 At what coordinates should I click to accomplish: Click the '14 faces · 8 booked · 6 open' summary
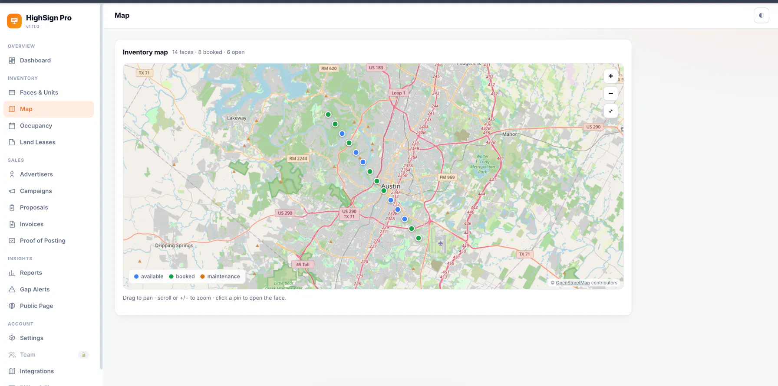pyautogui.click(x=208, y=52)
